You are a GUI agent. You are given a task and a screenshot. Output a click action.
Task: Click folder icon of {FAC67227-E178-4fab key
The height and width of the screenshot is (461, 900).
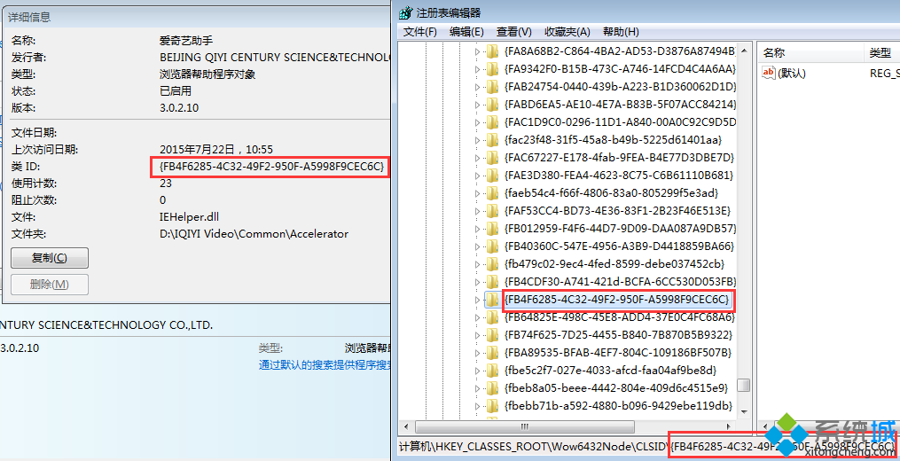(x=492, y=158)
